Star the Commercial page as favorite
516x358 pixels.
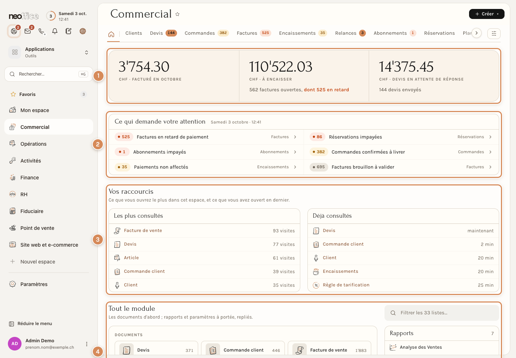click(x=177, y=14)
